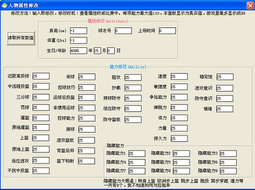Viewport: 255px width, 190px height.
Task: Click the window title bar app icon
Action: (x=4, y=6)
